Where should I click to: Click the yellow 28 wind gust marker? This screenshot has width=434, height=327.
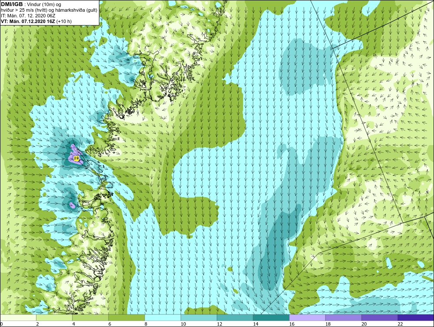pyautogui.click(x=76, y=158)
